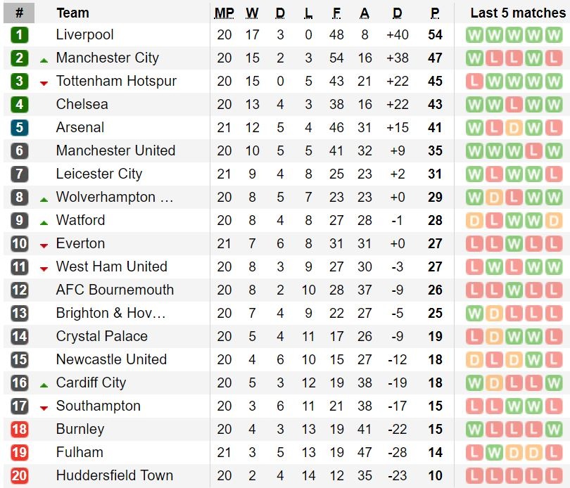Open the Chelsea team link
This screenshot has width=570, height=488.
click(82, 105)
